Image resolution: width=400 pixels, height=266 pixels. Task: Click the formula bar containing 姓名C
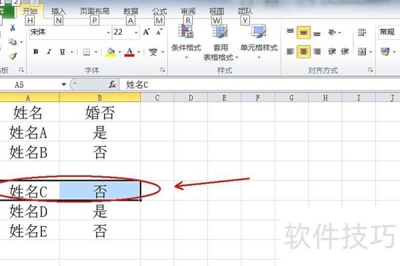click(x=260, y=84)
